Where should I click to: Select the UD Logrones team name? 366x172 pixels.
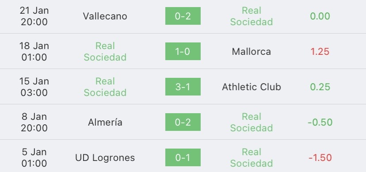point(105,158)
